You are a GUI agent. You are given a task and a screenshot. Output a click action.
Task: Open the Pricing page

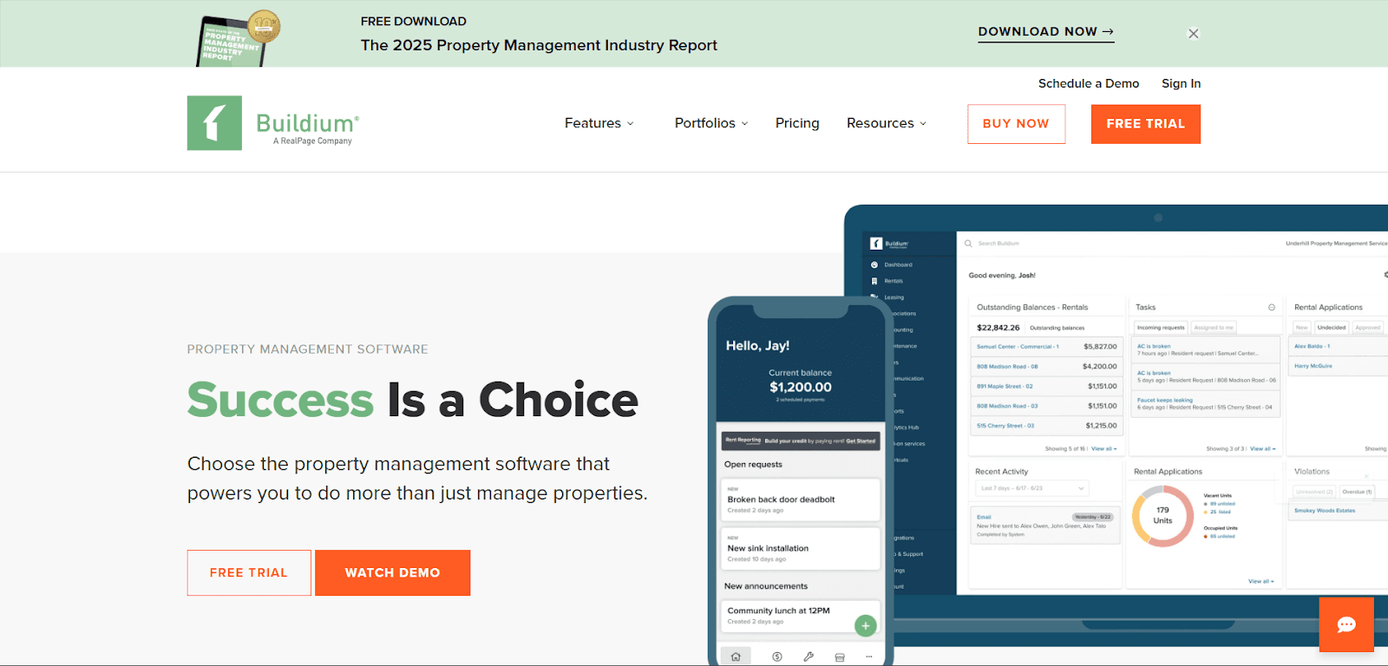point(797,123)
